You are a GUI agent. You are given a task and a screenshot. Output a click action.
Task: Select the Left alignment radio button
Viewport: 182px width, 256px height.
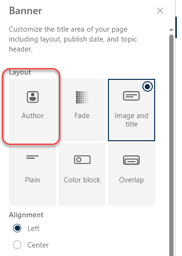pos(17,228)
